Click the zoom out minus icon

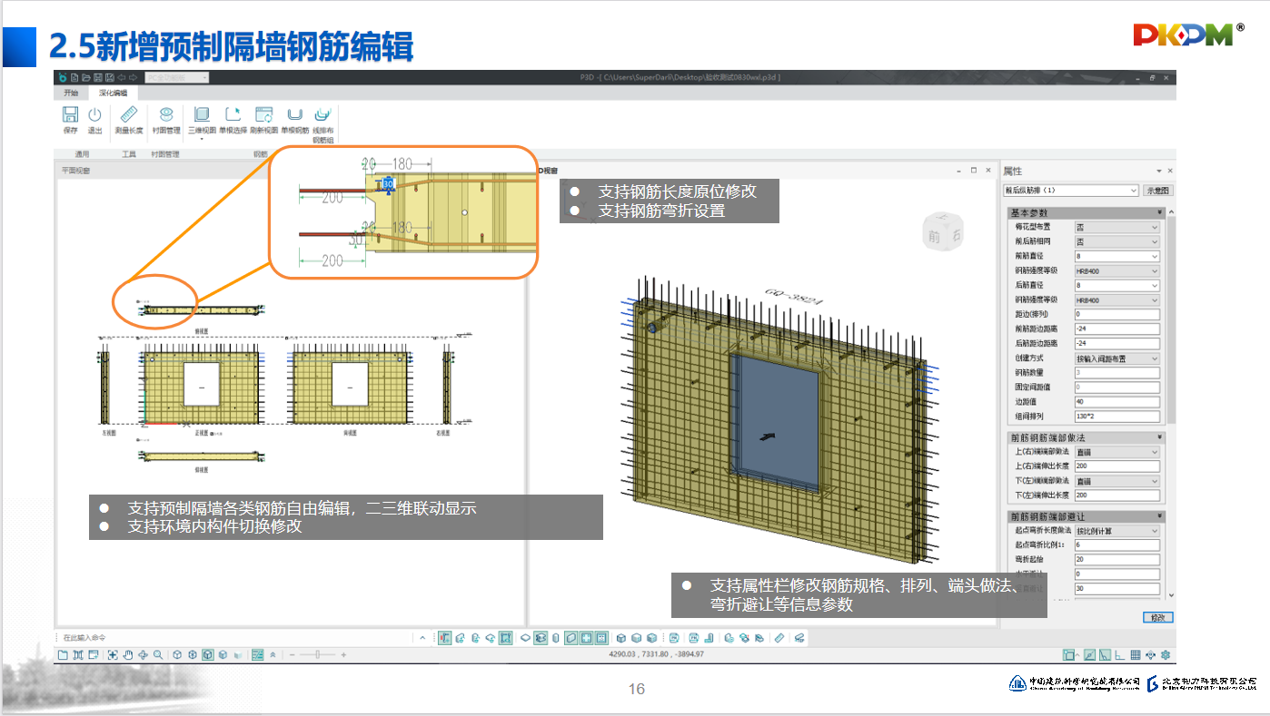tap(292, 654)
